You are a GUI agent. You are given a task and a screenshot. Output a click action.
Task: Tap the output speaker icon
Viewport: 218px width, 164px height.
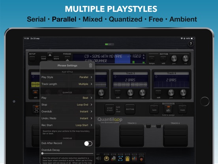(98, 158)
